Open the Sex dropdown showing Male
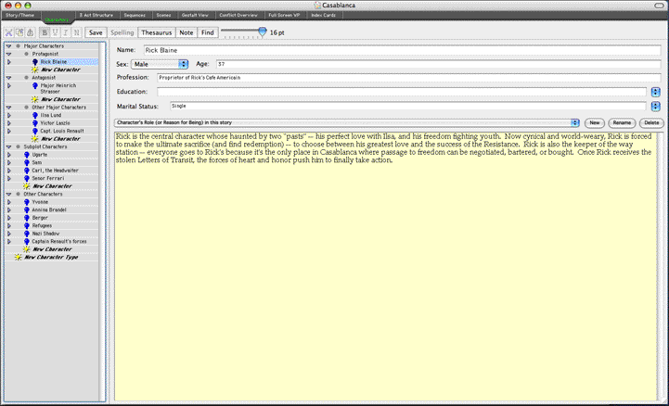Viewport: 669px width, 406px height. pyautogui.click(x=159, y=64)
